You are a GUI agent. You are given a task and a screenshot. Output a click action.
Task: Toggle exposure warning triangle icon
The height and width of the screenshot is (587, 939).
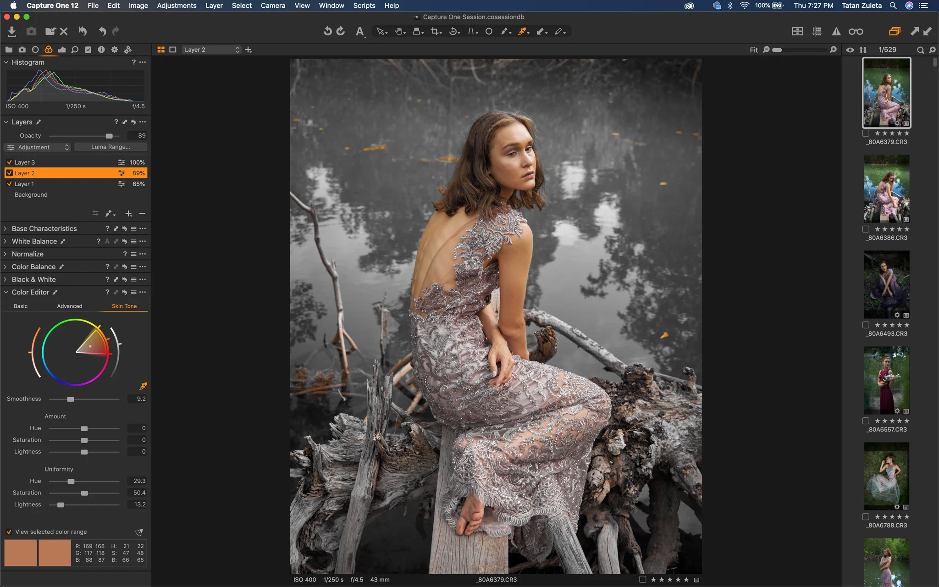tap(836, 31)
